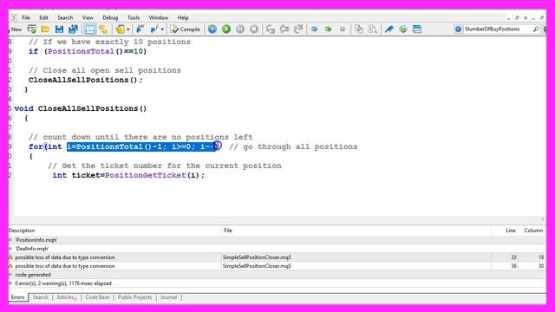The height and width of the screenshot is (312, 555).
Task: Start profiling on history green arrow icon
Action: point(328,29)
